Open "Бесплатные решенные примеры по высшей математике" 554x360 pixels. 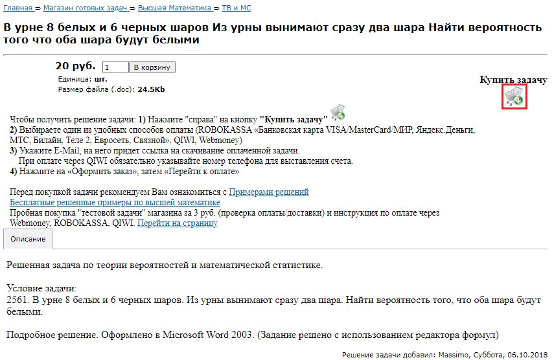coord(115,202)
